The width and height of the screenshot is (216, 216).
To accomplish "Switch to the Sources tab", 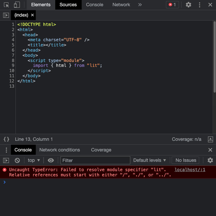I will click(68, 5).
